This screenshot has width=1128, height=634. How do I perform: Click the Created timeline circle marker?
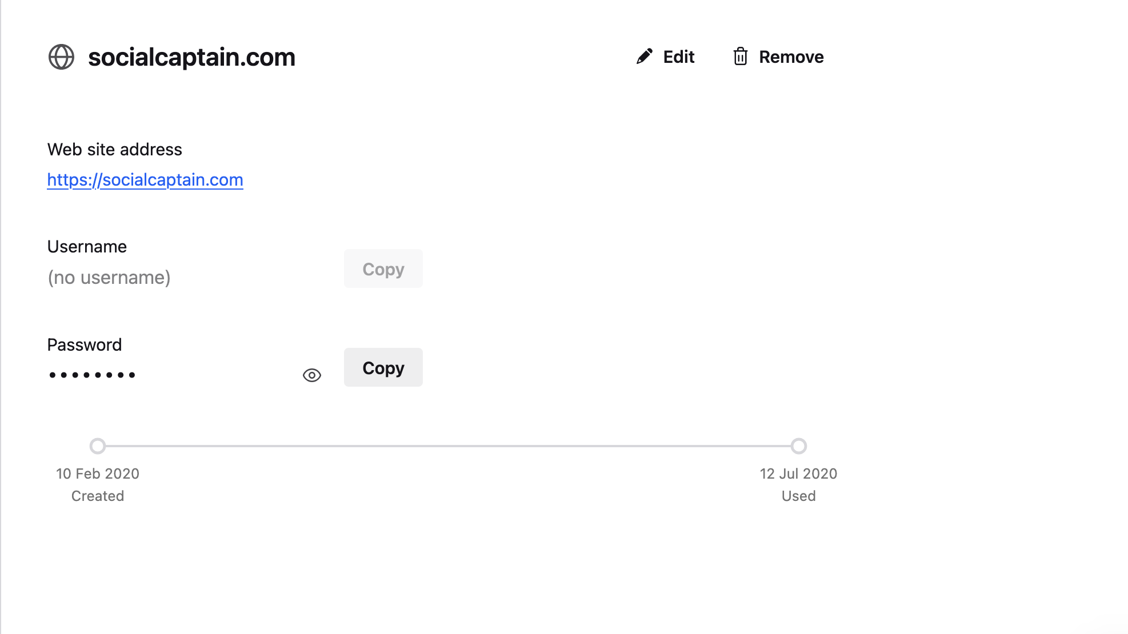pos(98,446)
